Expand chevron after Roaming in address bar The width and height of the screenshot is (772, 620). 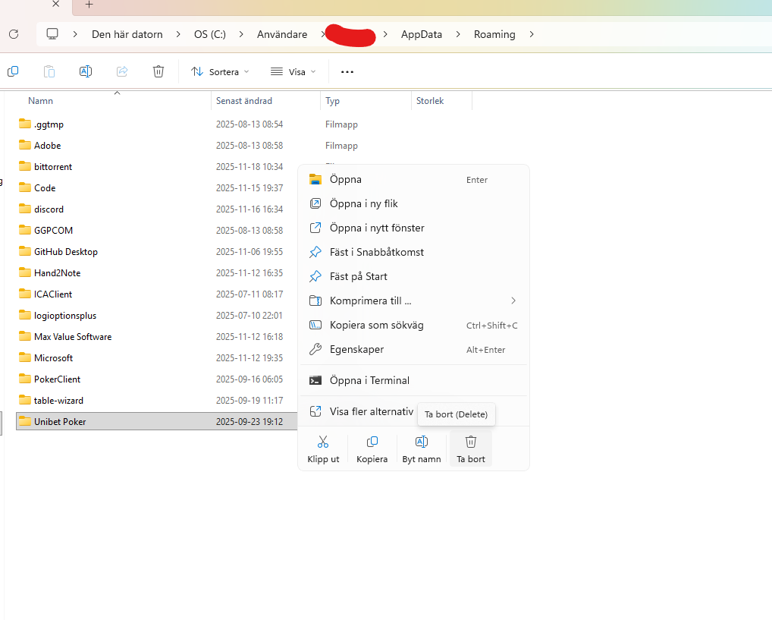[x=532, y=34]
